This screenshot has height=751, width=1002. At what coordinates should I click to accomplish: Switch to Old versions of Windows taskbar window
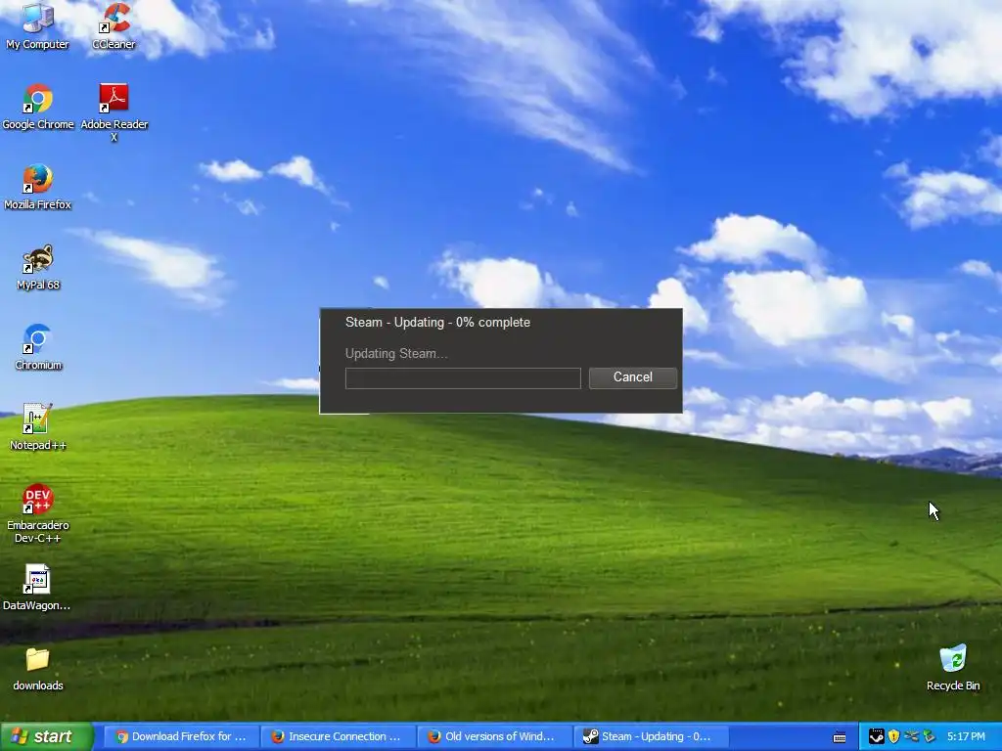[494, 736]
